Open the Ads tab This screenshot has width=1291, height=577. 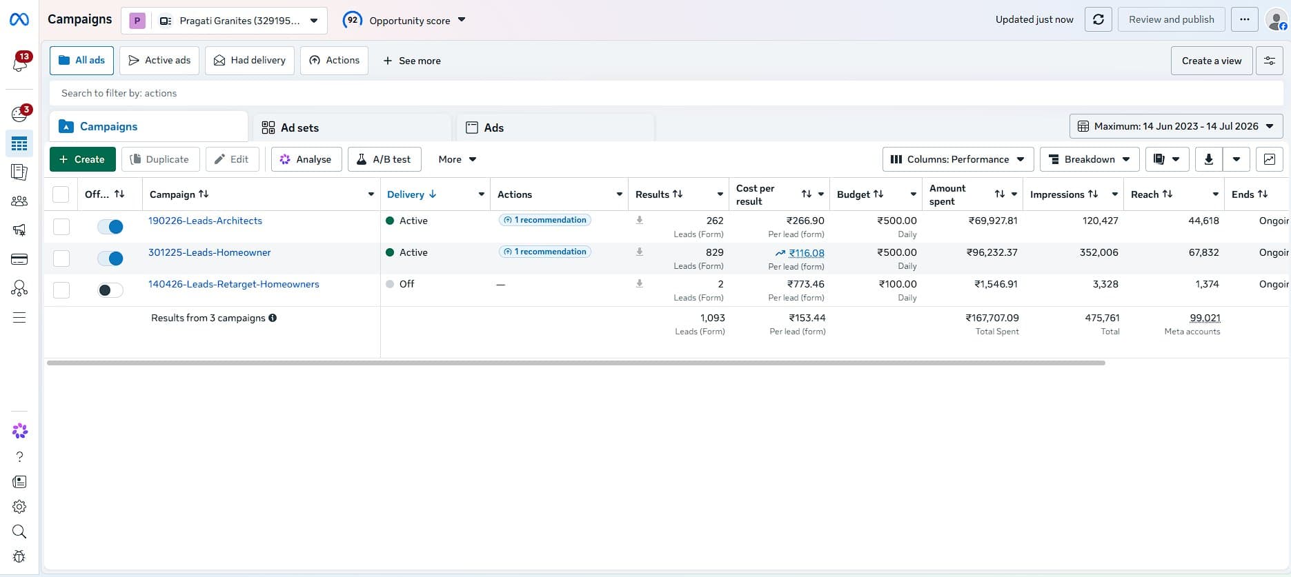[x=555, y=128]
